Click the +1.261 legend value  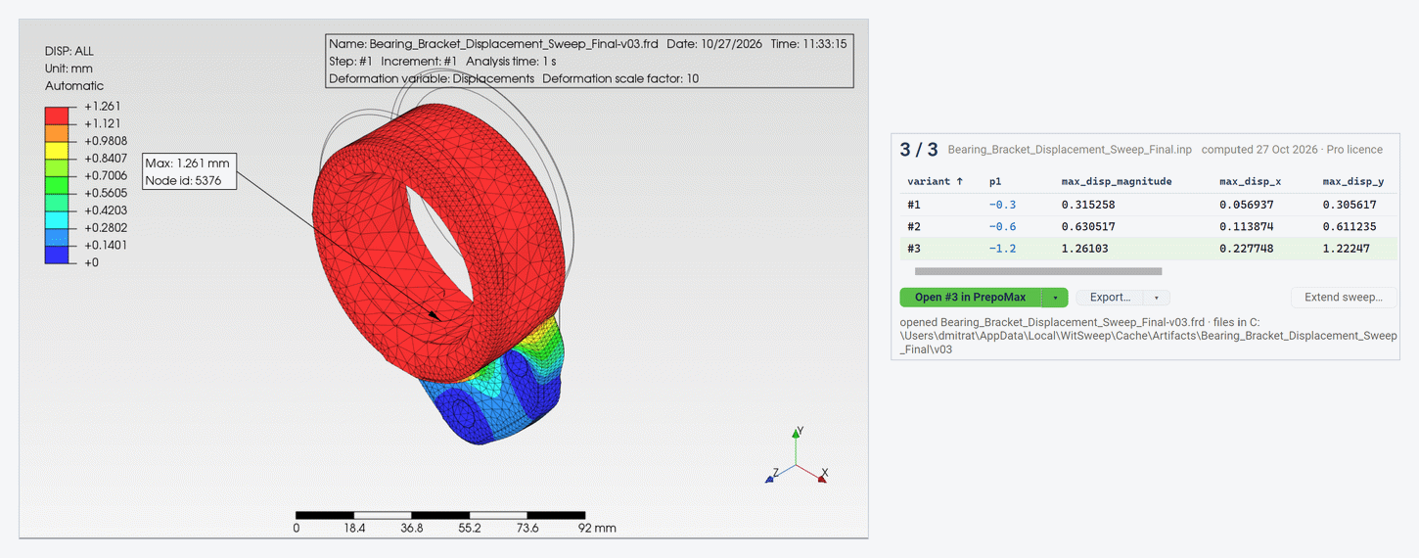click(102, 106)
